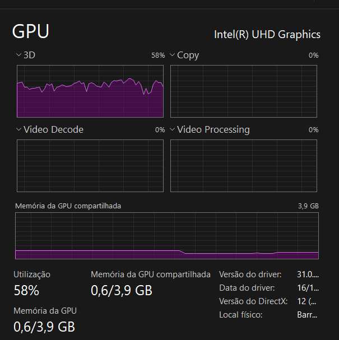The image size is (339, 340).
Task: Click the Memória da GPU compartilhada value
Action: pos(122,290)
